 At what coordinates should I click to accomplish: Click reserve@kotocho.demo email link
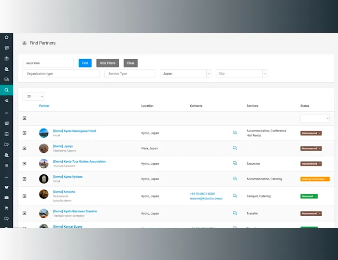206,198
